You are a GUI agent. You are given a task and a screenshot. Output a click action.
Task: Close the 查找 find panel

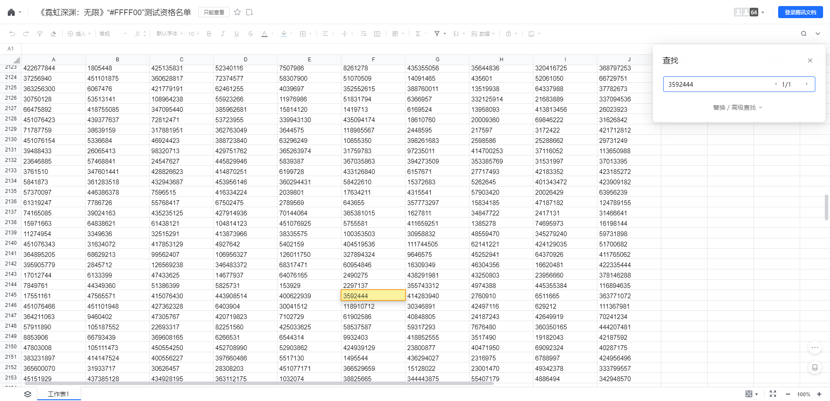810,60
